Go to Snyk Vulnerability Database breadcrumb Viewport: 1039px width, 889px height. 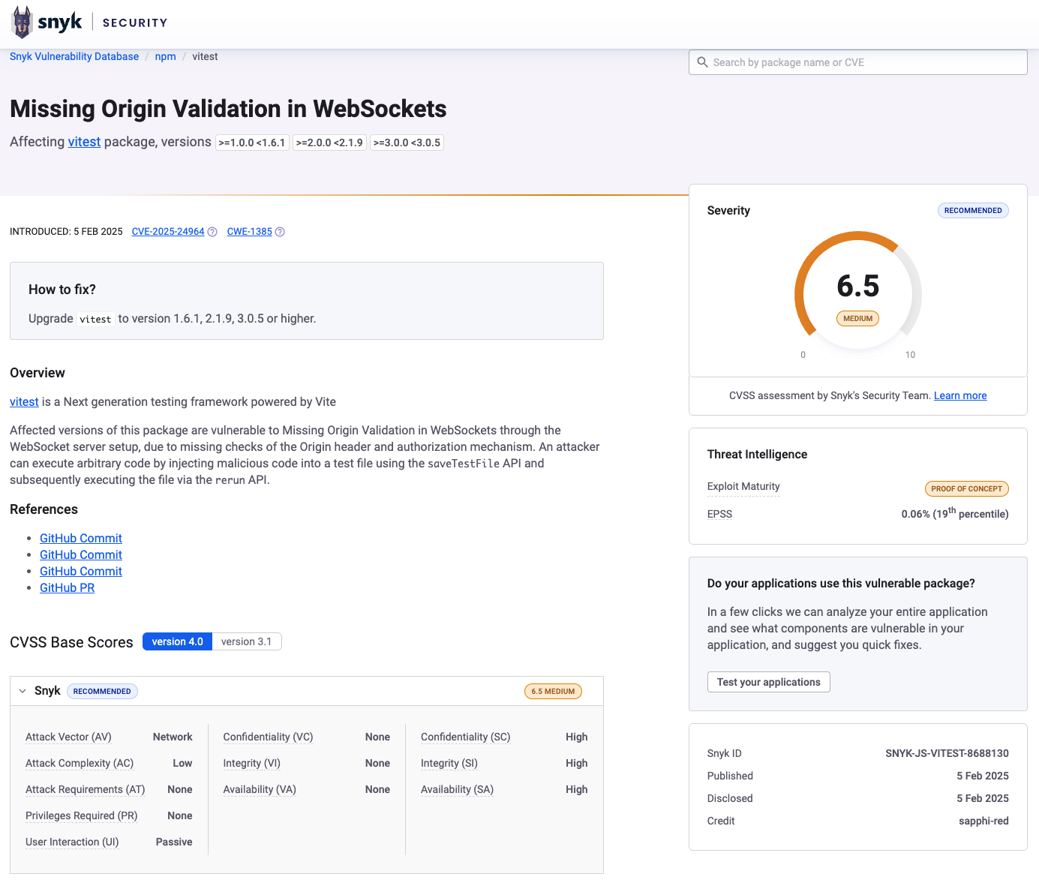coord(74,57)
